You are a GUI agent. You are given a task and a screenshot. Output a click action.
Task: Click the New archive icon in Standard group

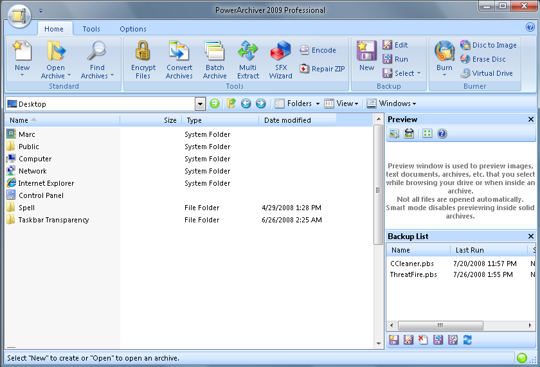point(22,51)
